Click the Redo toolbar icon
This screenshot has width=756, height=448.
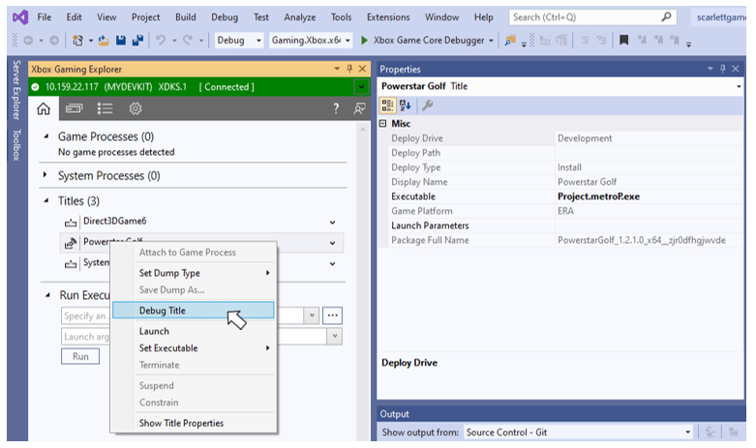click(x=188, y=41)
